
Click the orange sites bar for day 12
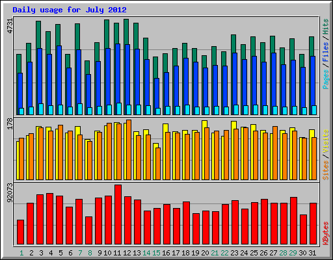129,149
